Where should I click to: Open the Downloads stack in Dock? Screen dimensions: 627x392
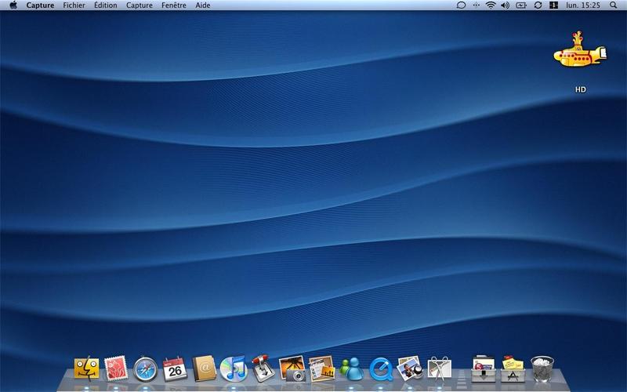(x=484, y=369)
